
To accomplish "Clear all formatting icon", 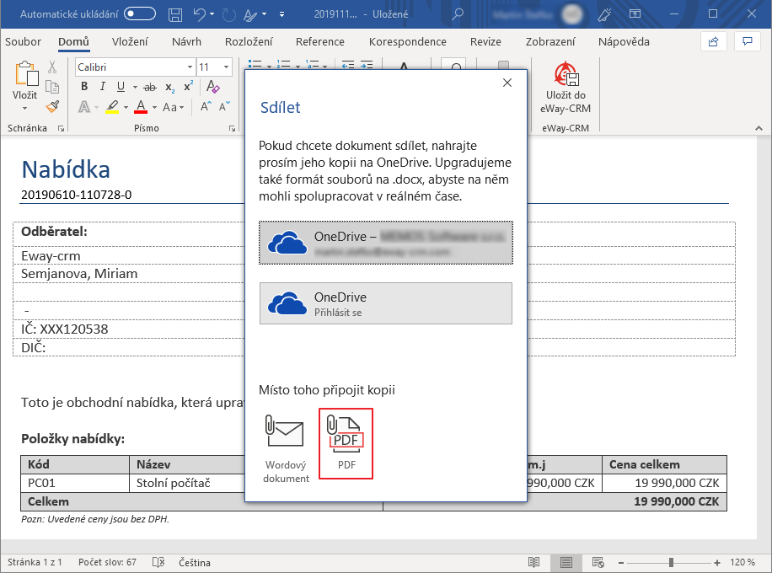I will click(212, 87).
